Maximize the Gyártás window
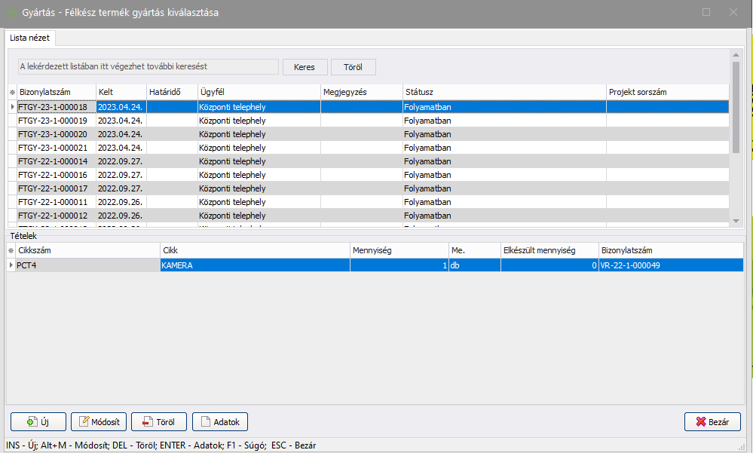 (706, 12)
